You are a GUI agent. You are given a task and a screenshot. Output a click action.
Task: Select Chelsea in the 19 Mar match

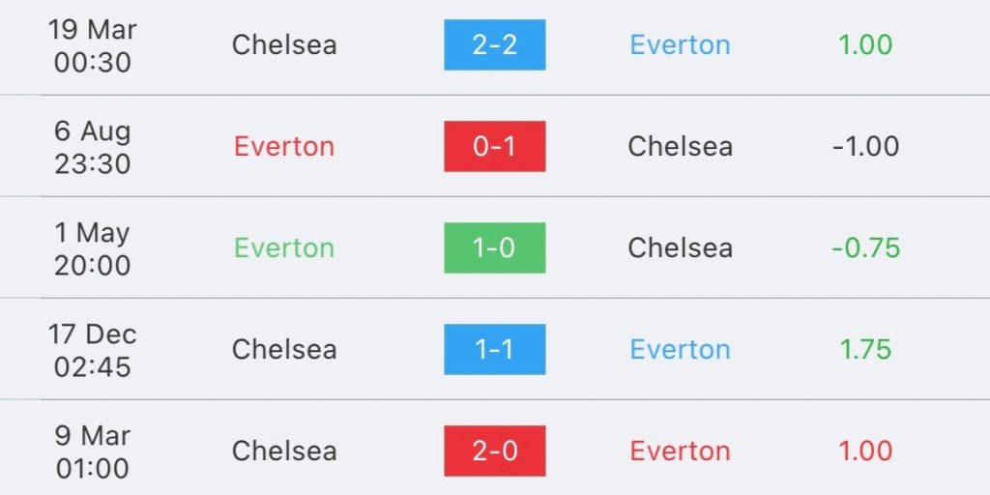284,44
